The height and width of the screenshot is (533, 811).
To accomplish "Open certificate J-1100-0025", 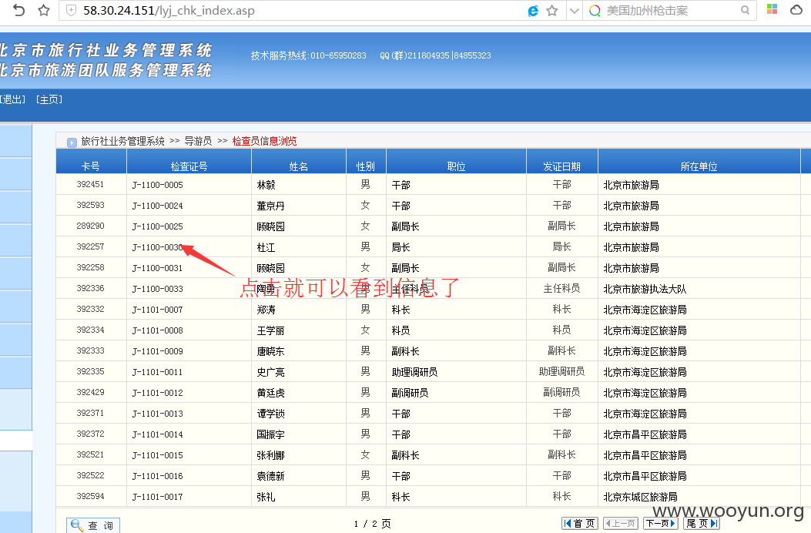I will 158,226.
